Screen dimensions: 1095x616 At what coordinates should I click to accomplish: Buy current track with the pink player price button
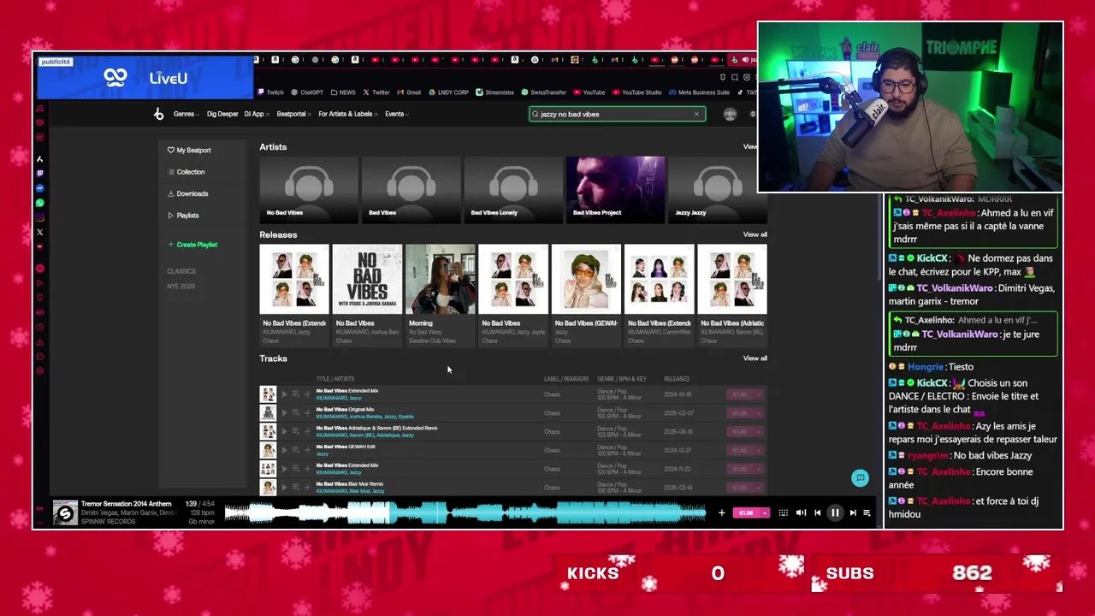[746, 512]
